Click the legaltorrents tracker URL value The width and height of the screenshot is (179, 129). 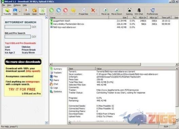coord(118,90)
